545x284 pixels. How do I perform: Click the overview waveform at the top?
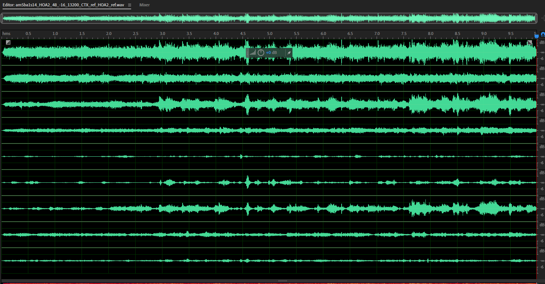(x=269, y=18)
